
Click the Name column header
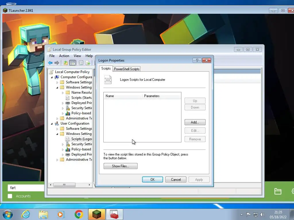pyautogui.click(x=123, y=96)
